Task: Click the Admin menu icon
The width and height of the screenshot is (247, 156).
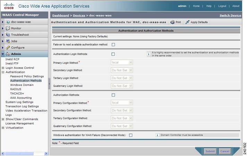Action: click(8, 54)
